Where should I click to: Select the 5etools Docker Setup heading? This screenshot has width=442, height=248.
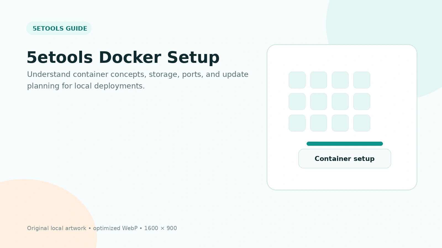click(123, 57)
